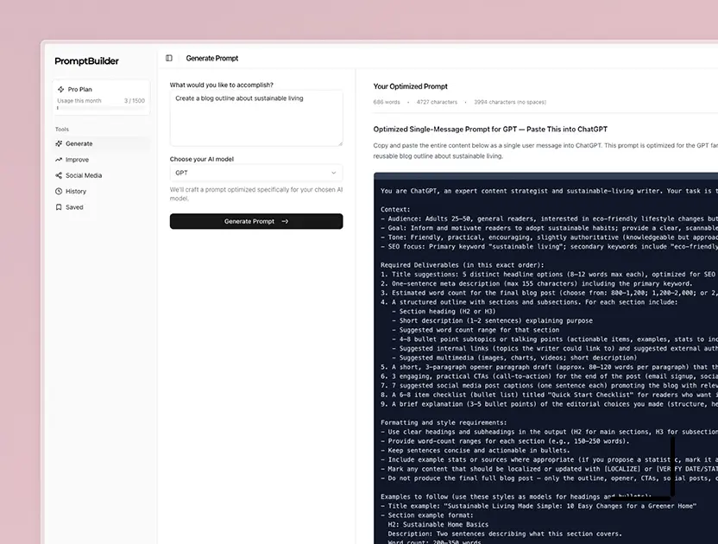The height and width of the screenshot is (544, 718).
Task: Click the Formatting and style requirements line
Action: coord(444,422)
